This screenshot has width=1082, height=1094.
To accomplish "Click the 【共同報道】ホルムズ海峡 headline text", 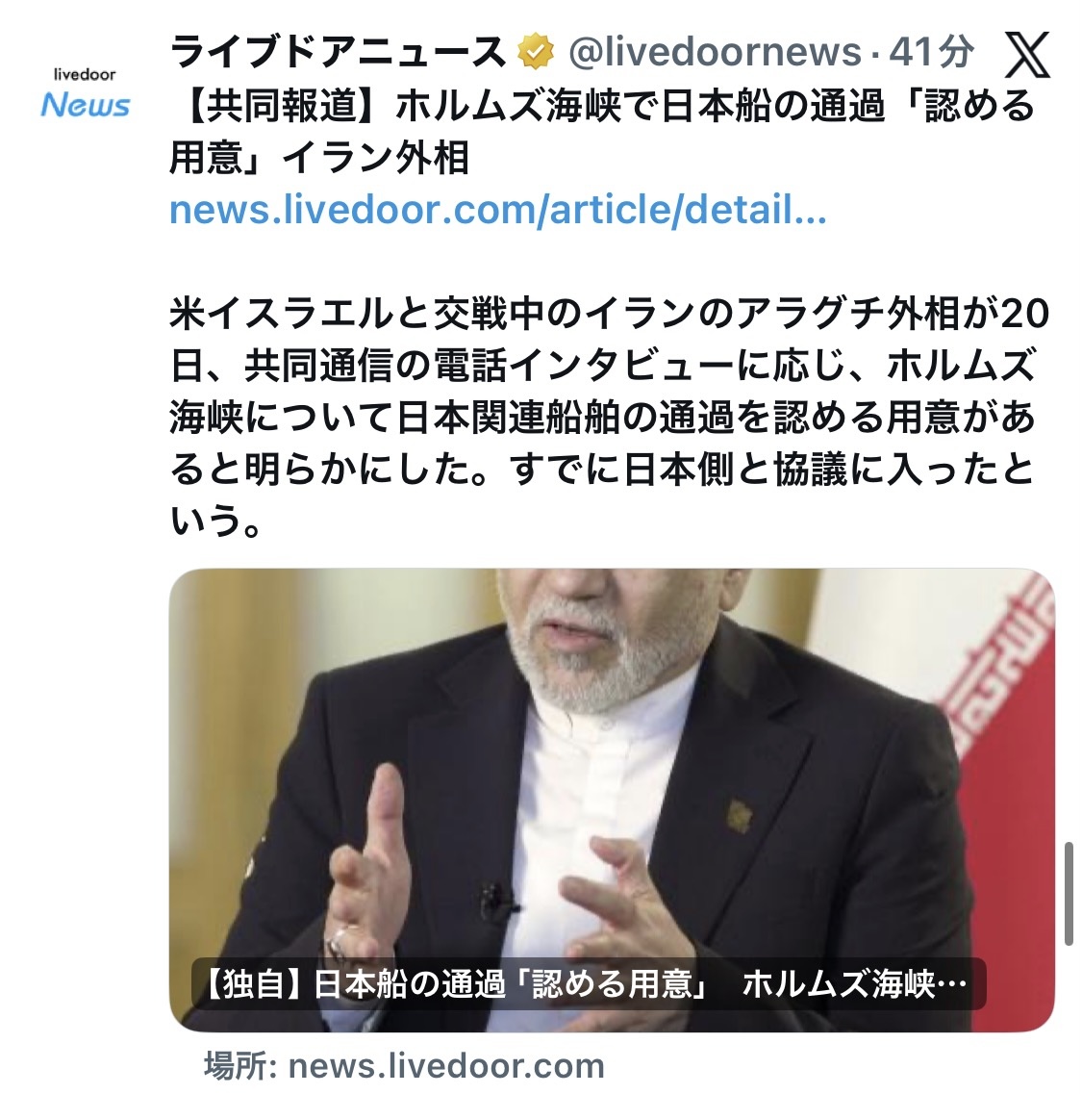I will pyautogui.click(x=603, y=131).
